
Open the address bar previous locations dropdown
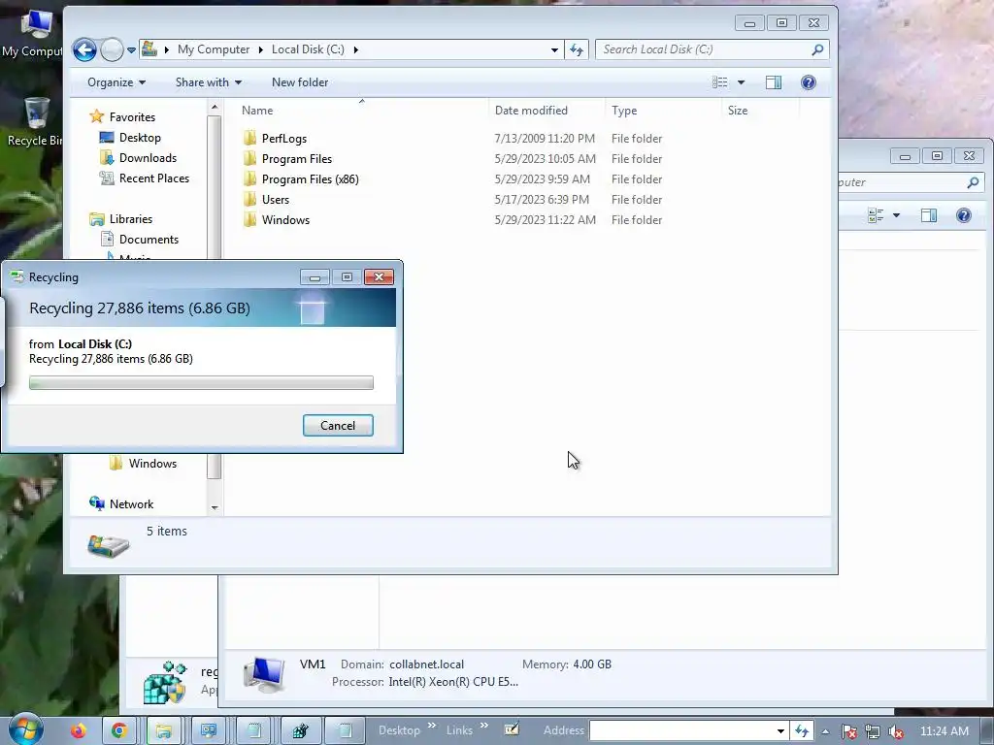click(x=554, y=49)
